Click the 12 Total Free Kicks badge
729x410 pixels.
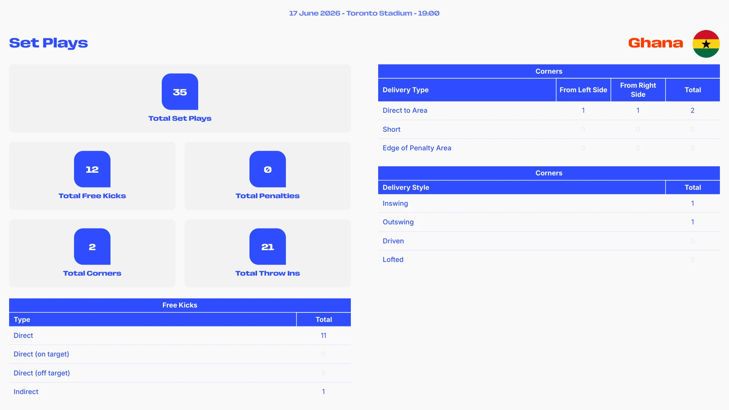click(92, 169)
